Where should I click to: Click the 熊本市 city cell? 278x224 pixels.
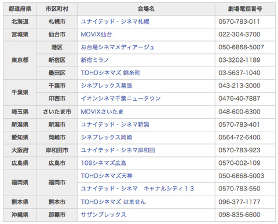tap(57, 202)
